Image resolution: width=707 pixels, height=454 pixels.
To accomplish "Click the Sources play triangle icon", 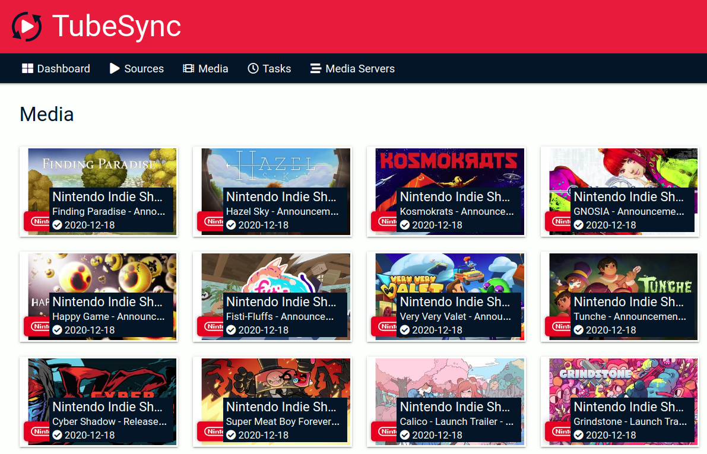I will tap(115, 68).
